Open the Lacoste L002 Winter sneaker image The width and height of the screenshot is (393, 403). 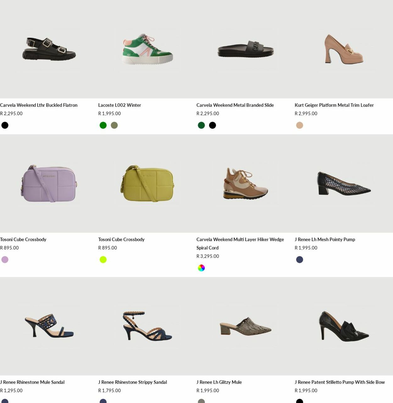click(147, 49)
